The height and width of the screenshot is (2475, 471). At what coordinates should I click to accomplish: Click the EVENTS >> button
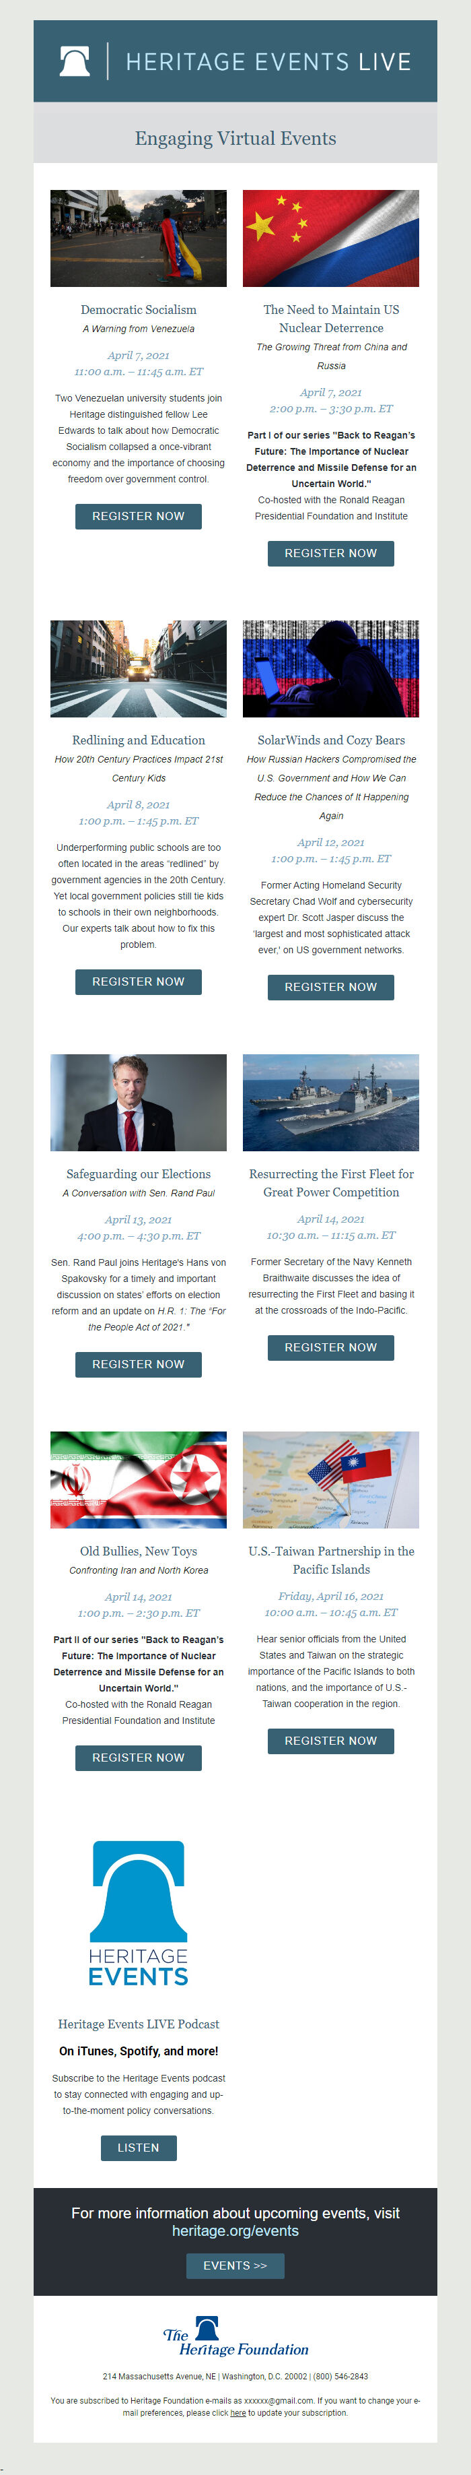[x=235, y=2265]
